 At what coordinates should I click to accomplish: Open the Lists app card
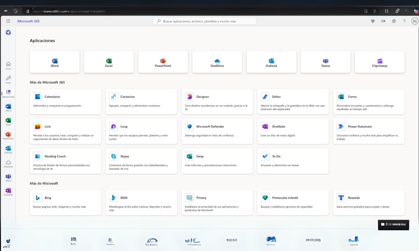coord(66,131)
